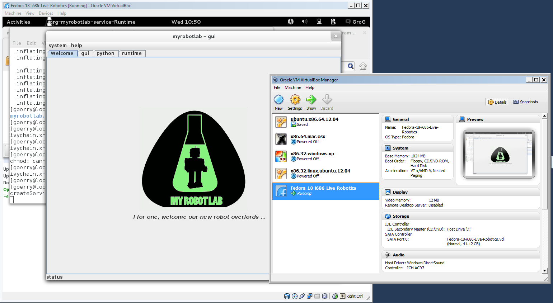Switch to the gui tab

point(85,53)
